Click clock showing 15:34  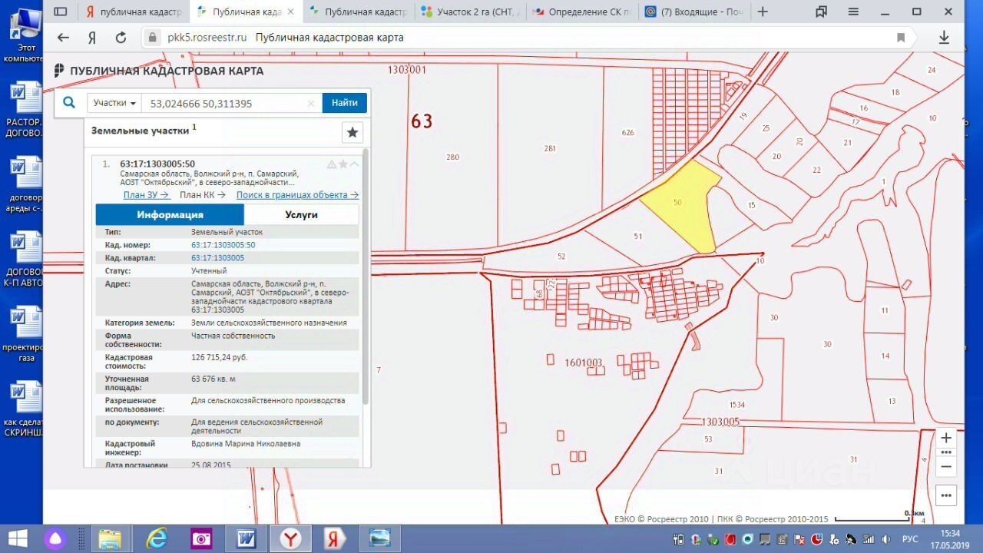(951, 533)
